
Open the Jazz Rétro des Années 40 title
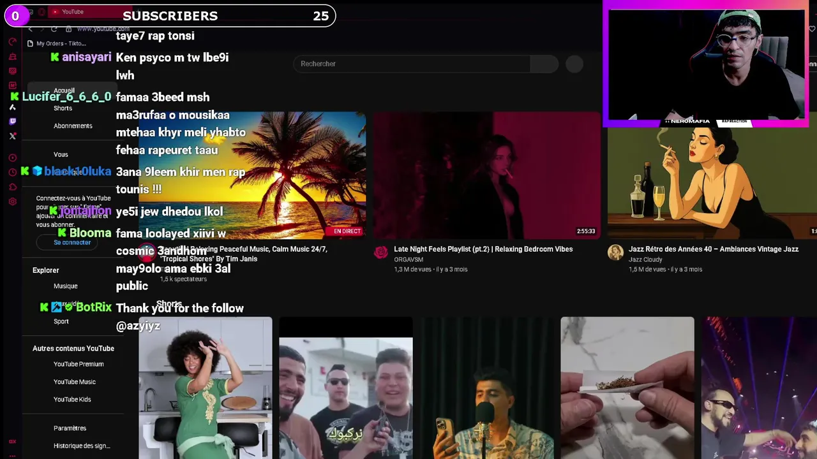(x=714, y=249)
